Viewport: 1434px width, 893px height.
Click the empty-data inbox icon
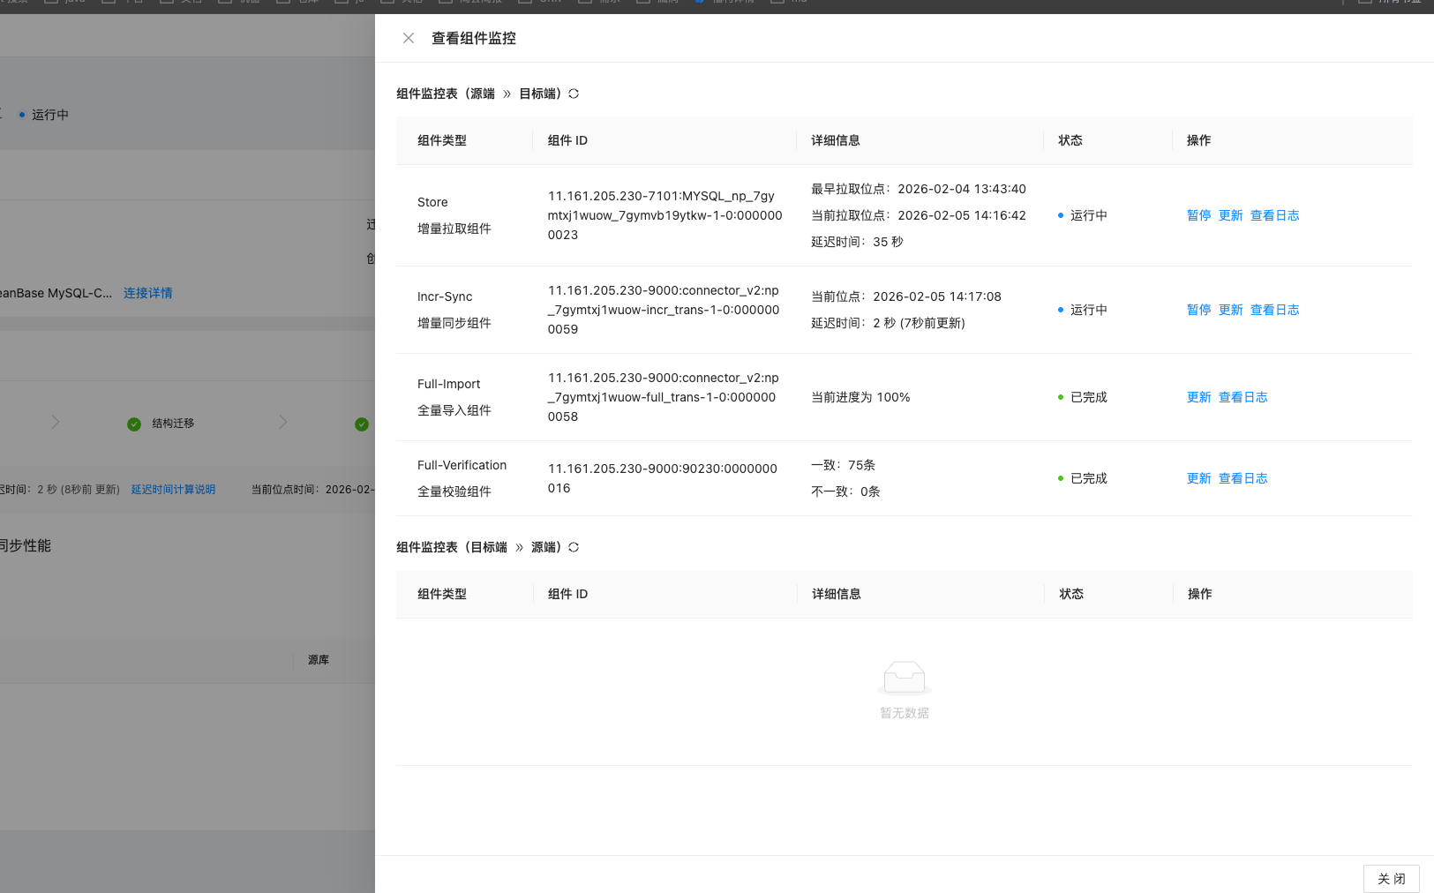904,678
